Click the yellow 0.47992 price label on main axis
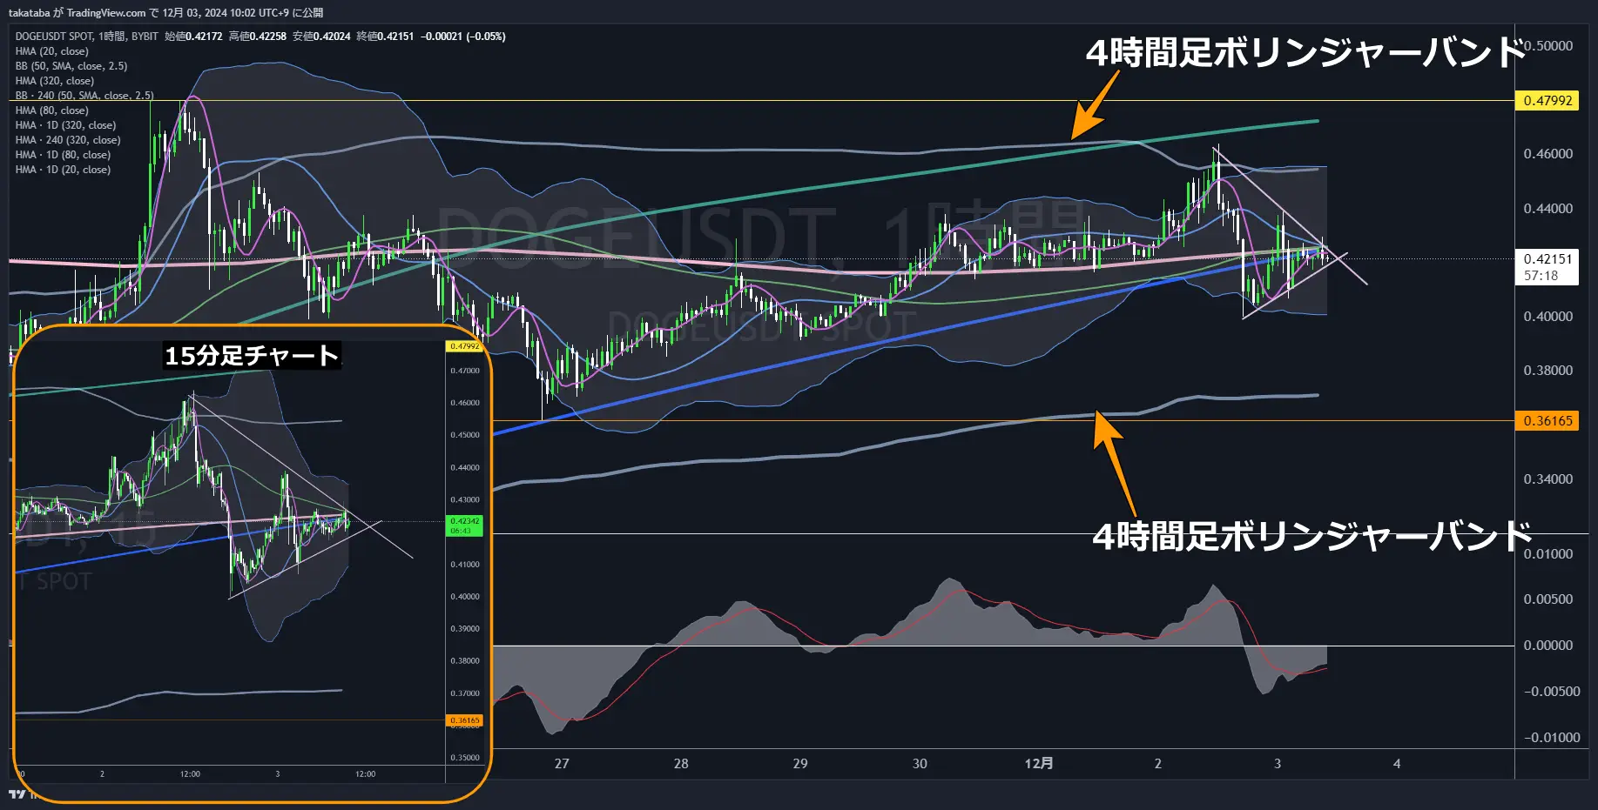1598x810 pixels. point(1547,101)
